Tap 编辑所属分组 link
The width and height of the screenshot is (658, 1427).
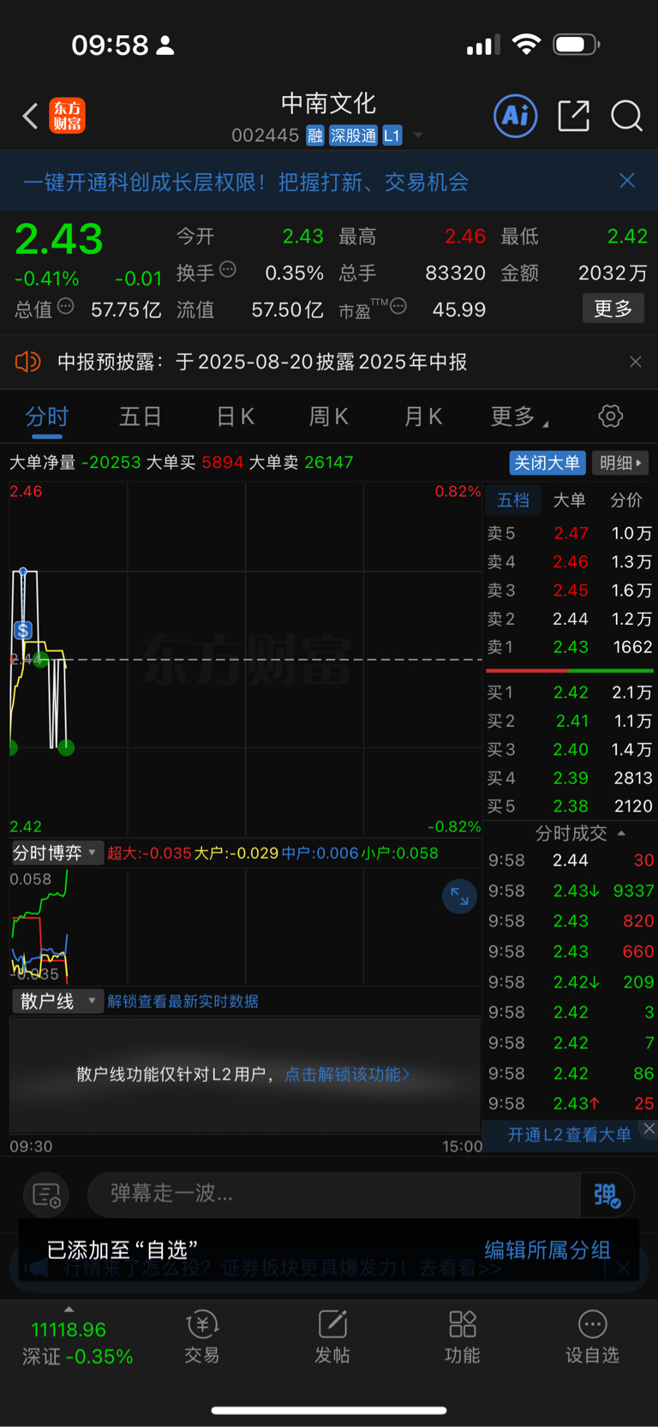[547, 1250]
